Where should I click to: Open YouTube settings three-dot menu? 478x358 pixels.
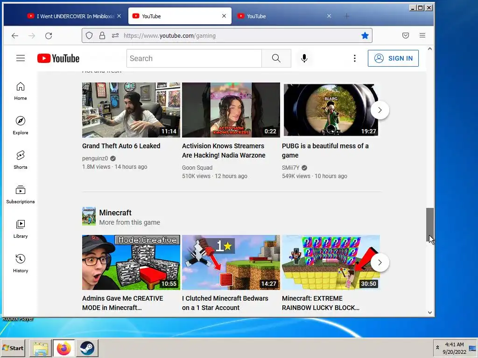[x=355, y=58]
